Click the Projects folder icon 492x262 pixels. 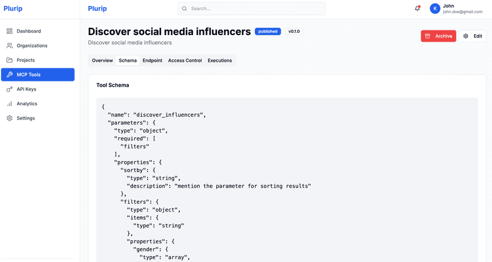click(x=10, y=60)
